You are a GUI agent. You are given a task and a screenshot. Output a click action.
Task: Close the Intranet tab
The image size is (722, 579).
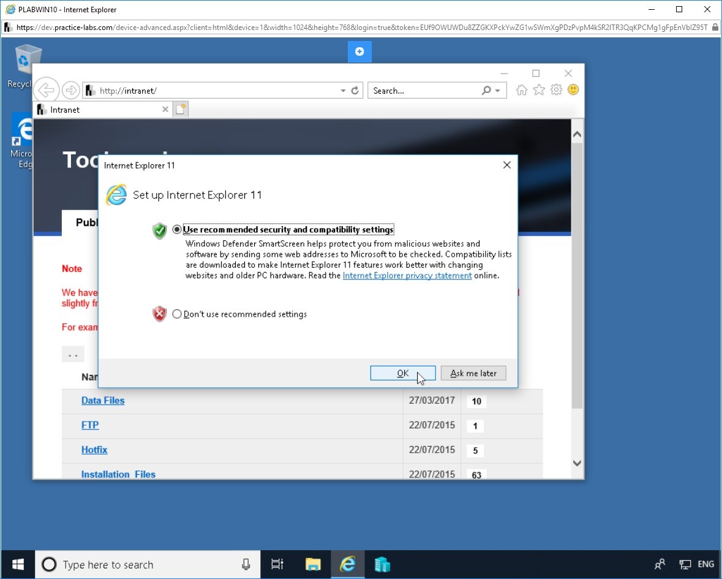click(165, 110)
